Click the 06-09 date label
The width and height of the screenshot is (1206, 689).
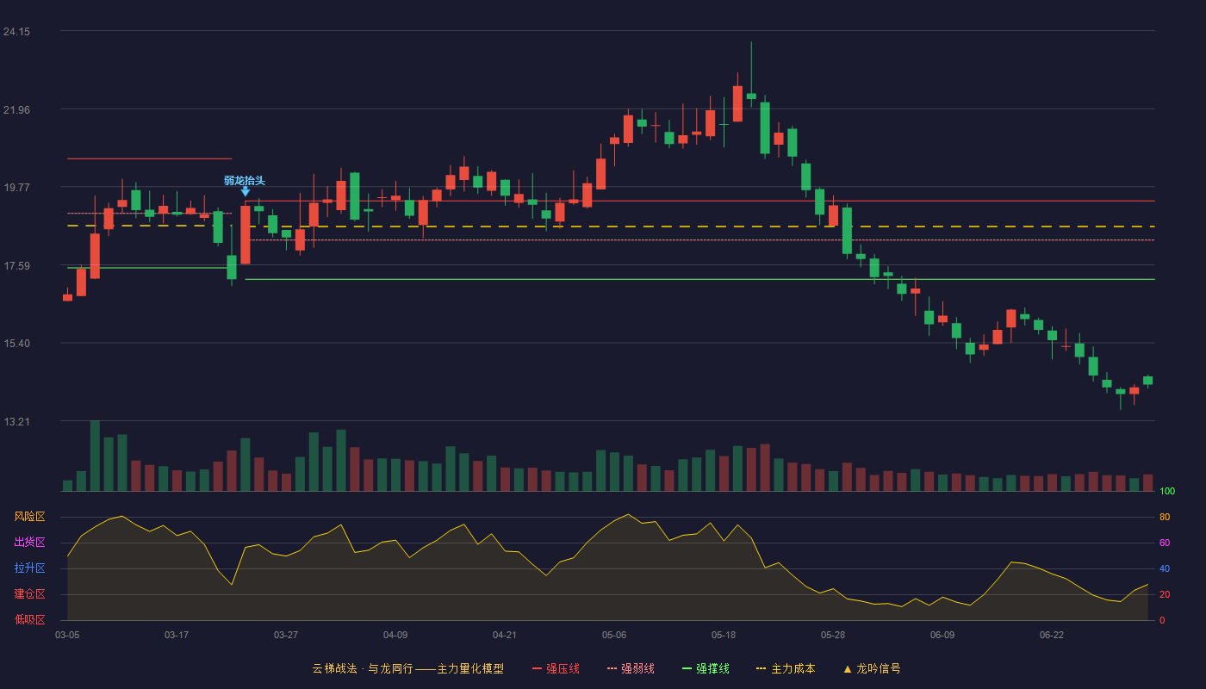click(942, 635)
